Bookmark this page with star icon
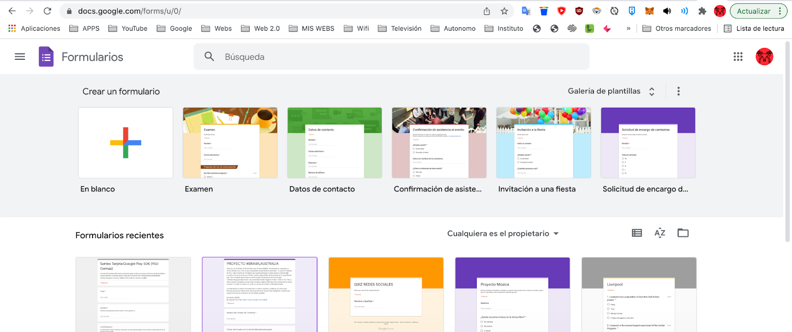The width and height of the screenshot is (792, 332). click(x=504, y=11)
